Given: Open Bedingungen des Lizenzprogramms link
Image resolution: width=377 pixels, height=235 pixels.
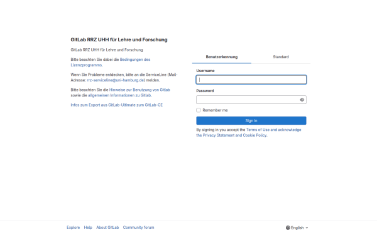Looking at the screenshot, I should (111, 62).
